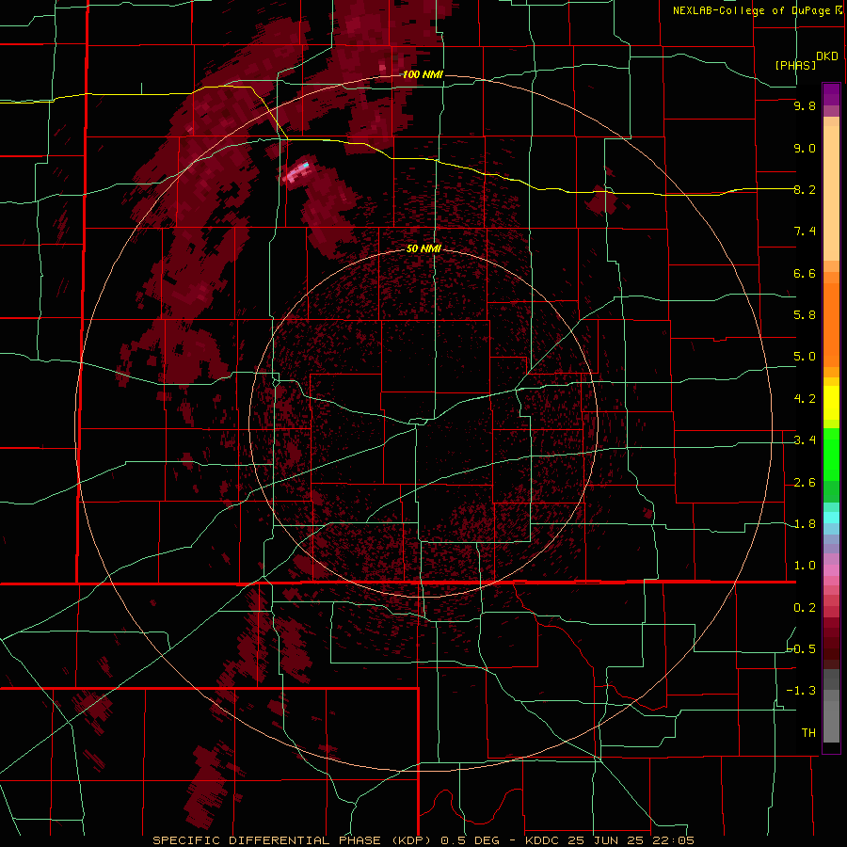Click the -0.5 value on the color scale
Image resolution: width=847 pixels, height=847 pixels.
tap(801, 649)
